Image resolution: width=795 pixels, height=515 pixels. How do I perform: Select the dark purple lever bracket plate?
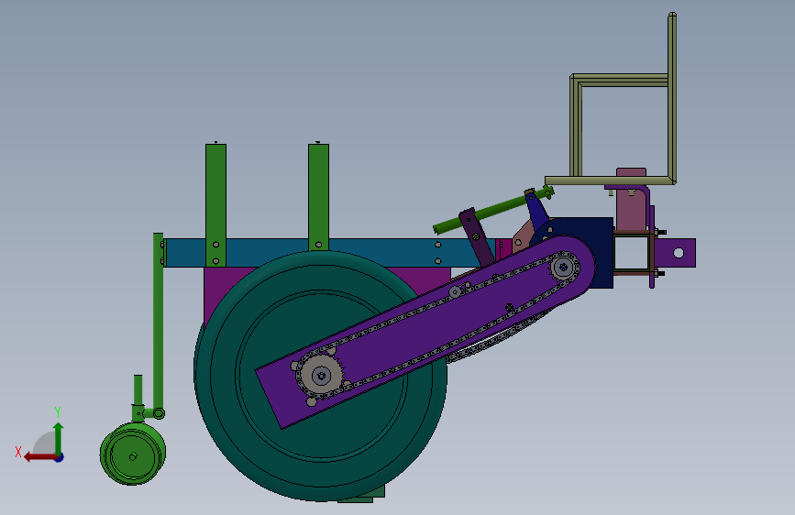[x=477, y=236]
